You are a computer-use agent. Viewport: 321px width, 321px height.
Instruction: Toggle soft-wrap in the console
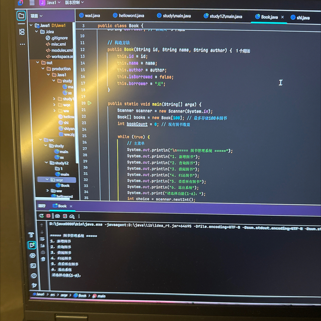42,239
